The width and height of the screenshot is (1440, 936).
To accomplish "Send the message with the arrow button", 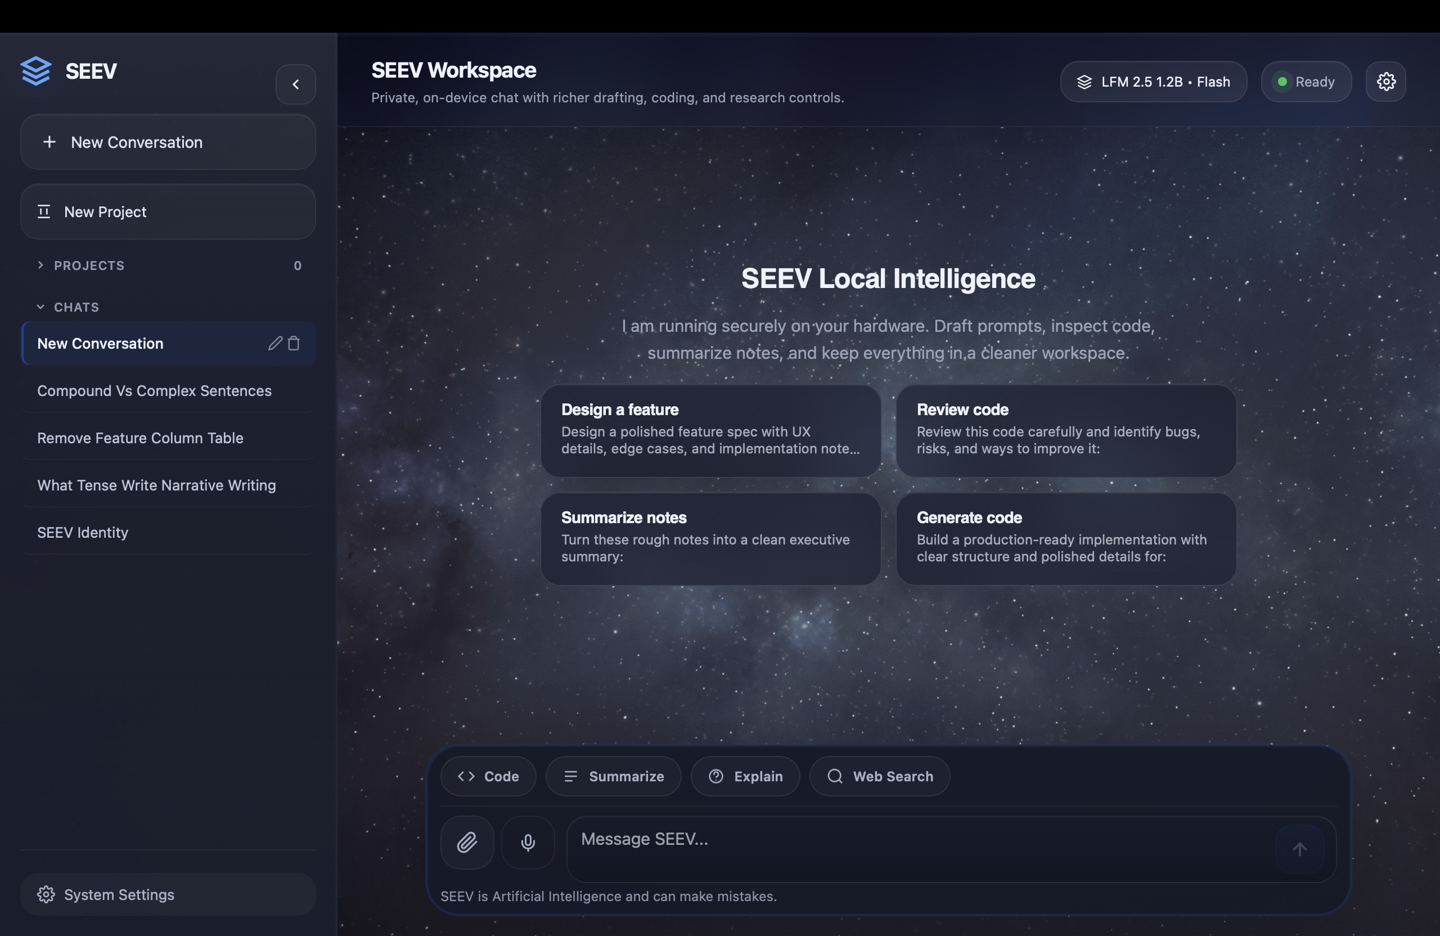I will (1299, 849).
